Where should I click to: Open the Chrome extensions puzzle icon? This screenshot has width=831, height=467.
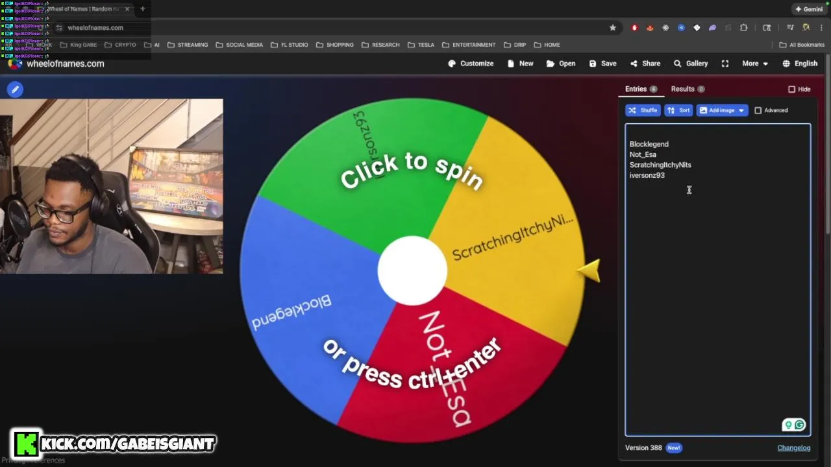point(744,28)
